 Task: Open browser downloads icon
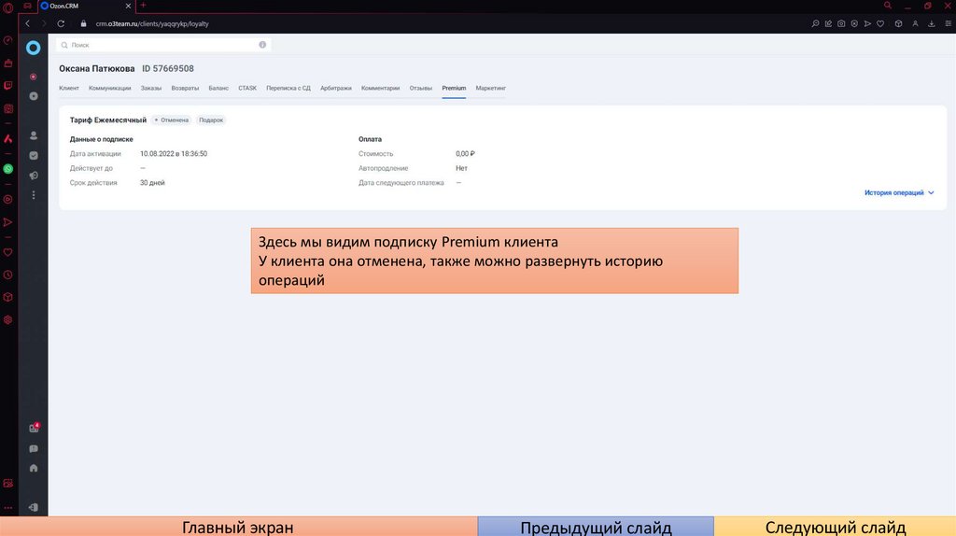pyautogui.click(x=932, y=23)
